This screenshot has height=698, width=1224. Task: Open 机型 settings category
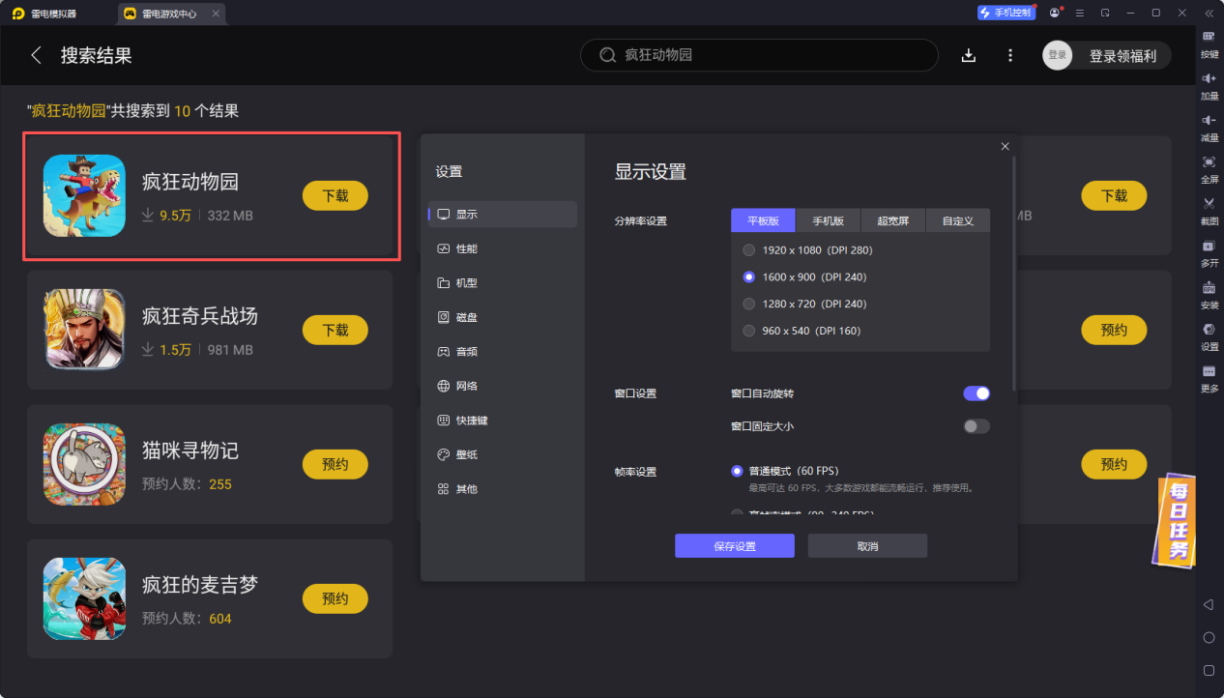pos(503,283)
